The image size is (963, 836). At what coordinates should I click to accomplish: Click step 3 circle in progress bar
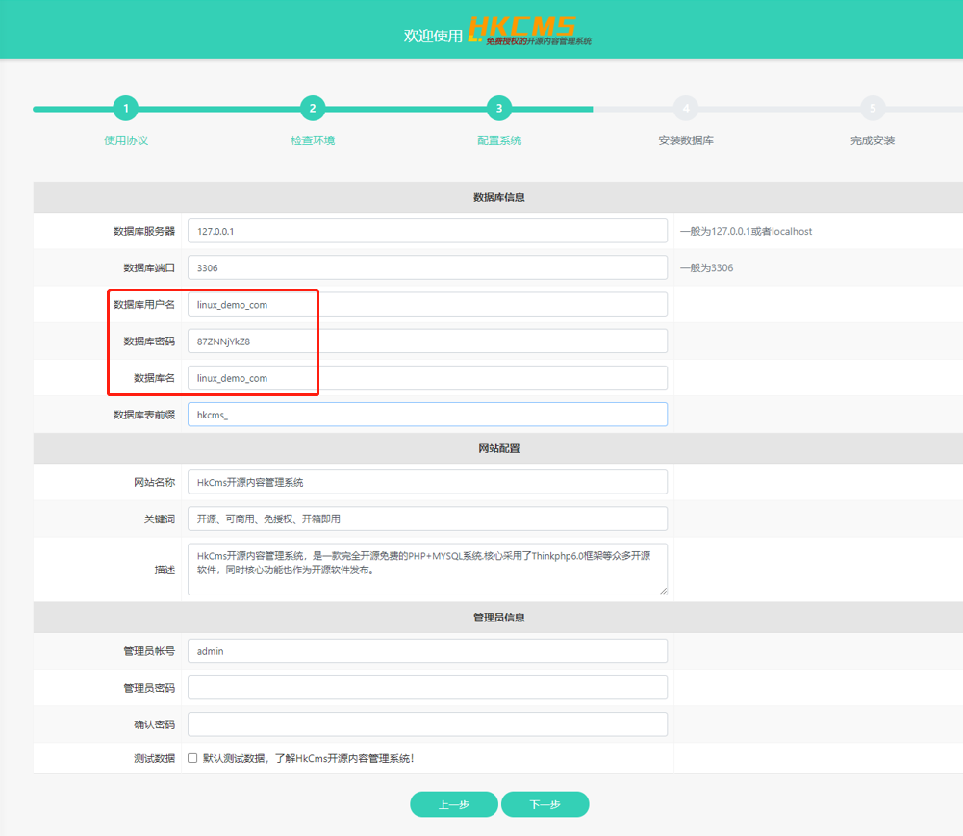[x=499, y=109]
